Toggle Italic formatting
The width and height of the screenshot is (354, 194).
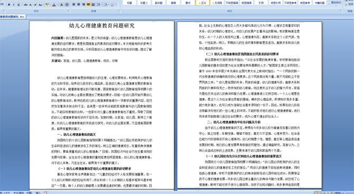click(14, 5)
